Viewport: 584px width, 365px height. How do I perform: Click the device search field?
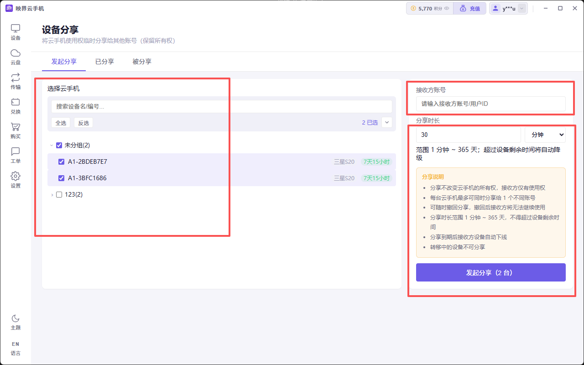click(222, 106)
